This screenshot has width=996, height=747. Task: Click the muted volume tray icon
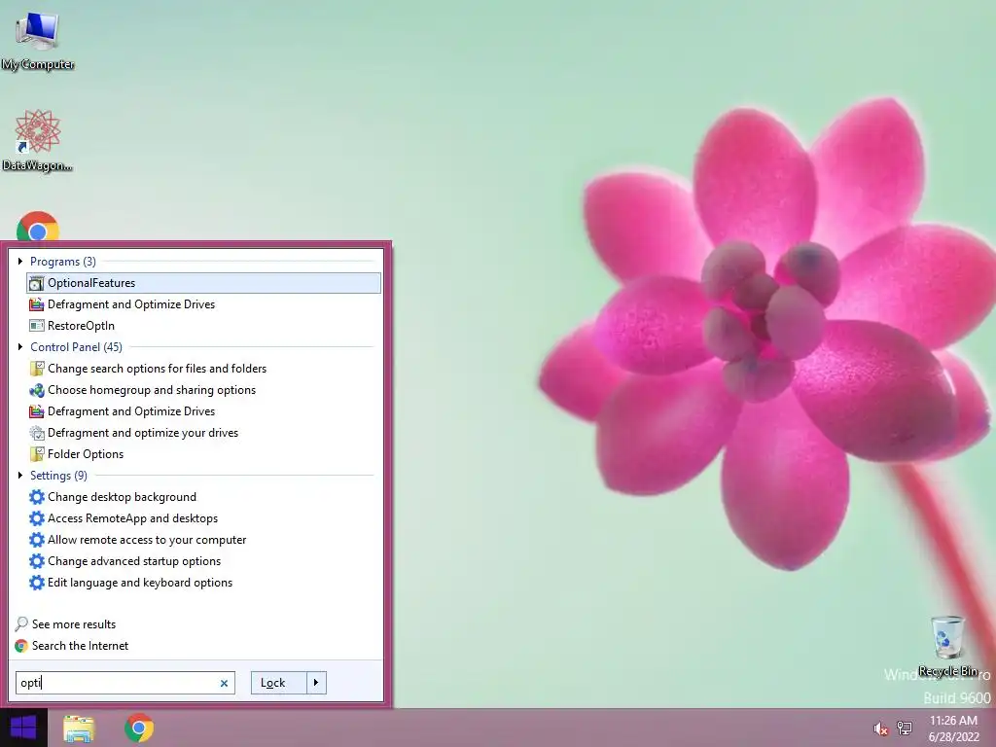tap(880, 729)
